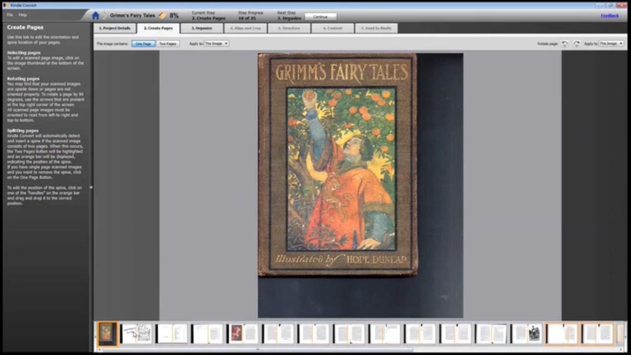Click the Continue button
Screen dimensions: 631x355
tap(321, 16)
